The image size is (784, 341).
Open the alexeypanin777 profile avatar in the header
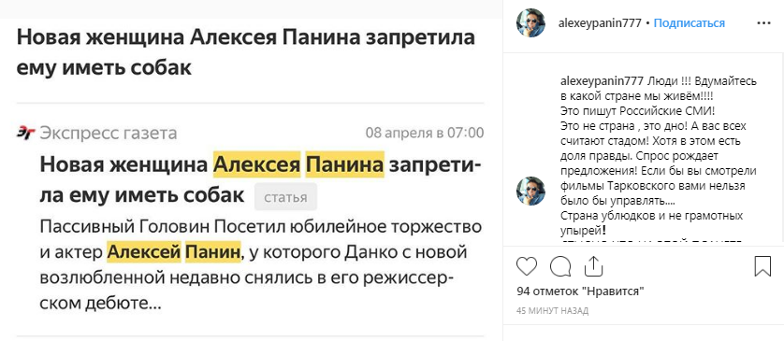tap(530, 23)
